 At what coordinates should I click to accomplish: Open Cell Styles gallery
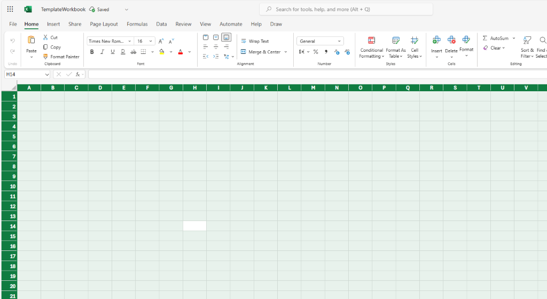pyautogui.click(x=415, y=48)
